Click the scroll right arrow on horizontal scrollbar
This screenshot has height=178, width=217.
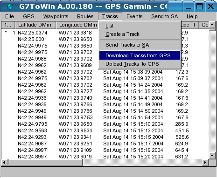(205, 163)
